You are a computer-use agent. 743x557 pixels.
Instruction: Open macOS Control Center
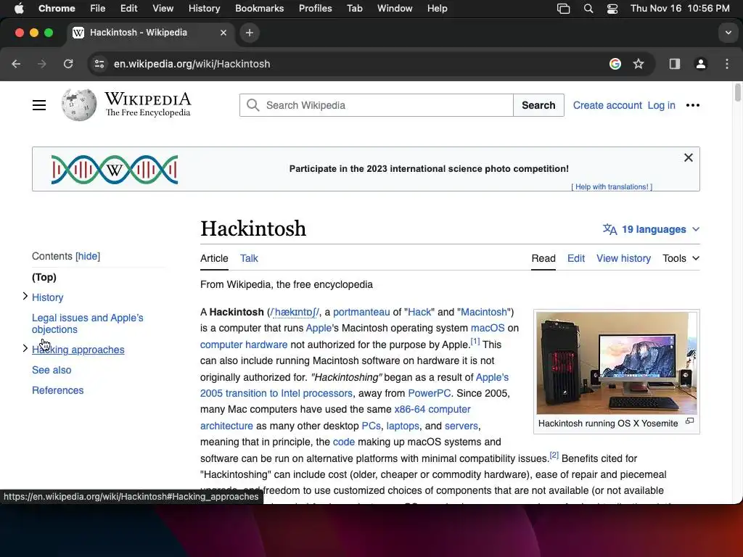click(x=612, y=9)
